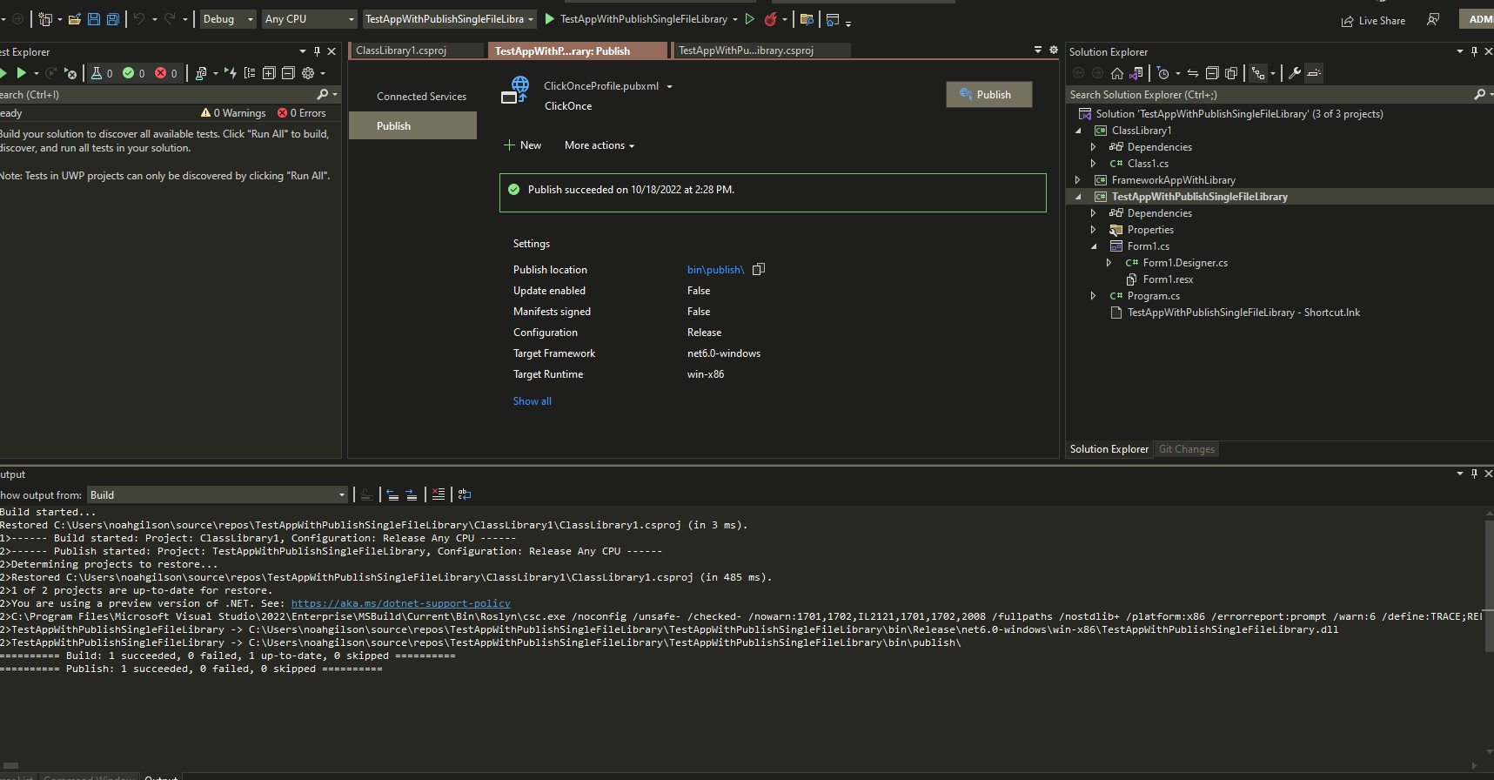Select the Publish tab in the publish sidebar

tap(412, 126)
